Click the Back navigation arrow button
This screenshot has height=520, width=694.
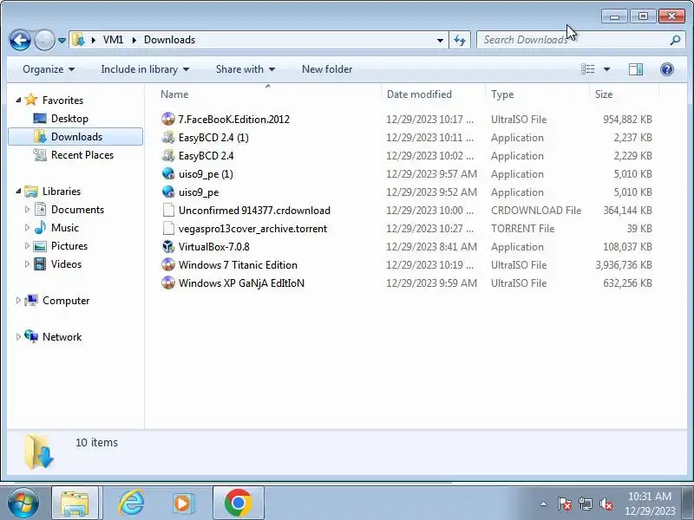[20, 40]
